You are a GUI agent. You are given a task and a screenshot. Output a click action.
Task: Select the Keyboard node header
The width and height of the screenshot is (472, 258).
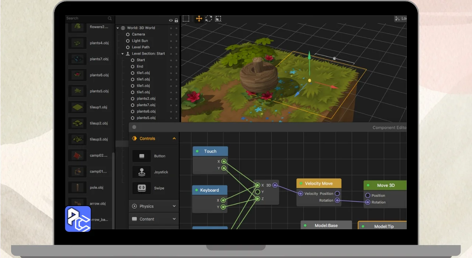209,190
